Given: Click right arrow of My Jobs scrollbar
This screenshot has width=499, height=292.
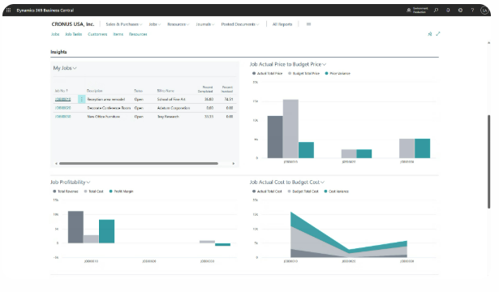Looking at the screenshot, I should (x=233, y=164).
